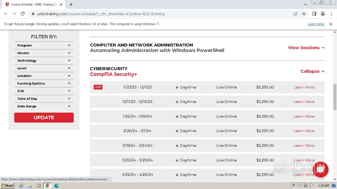
Task: Open the red chat widget bubble
Action: (x=321, y=169)
